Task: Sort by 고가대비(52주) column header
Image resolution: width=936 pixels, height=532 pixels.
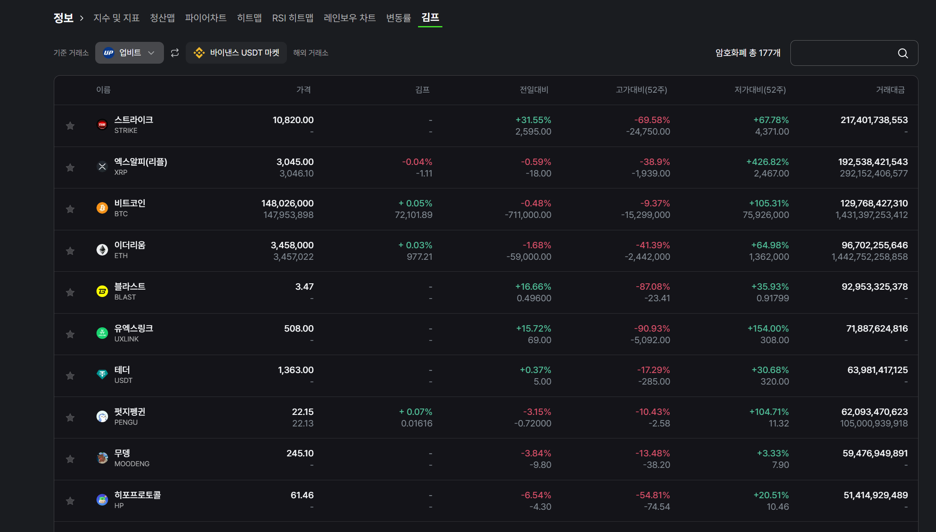Action: click(x=641, y=90)
